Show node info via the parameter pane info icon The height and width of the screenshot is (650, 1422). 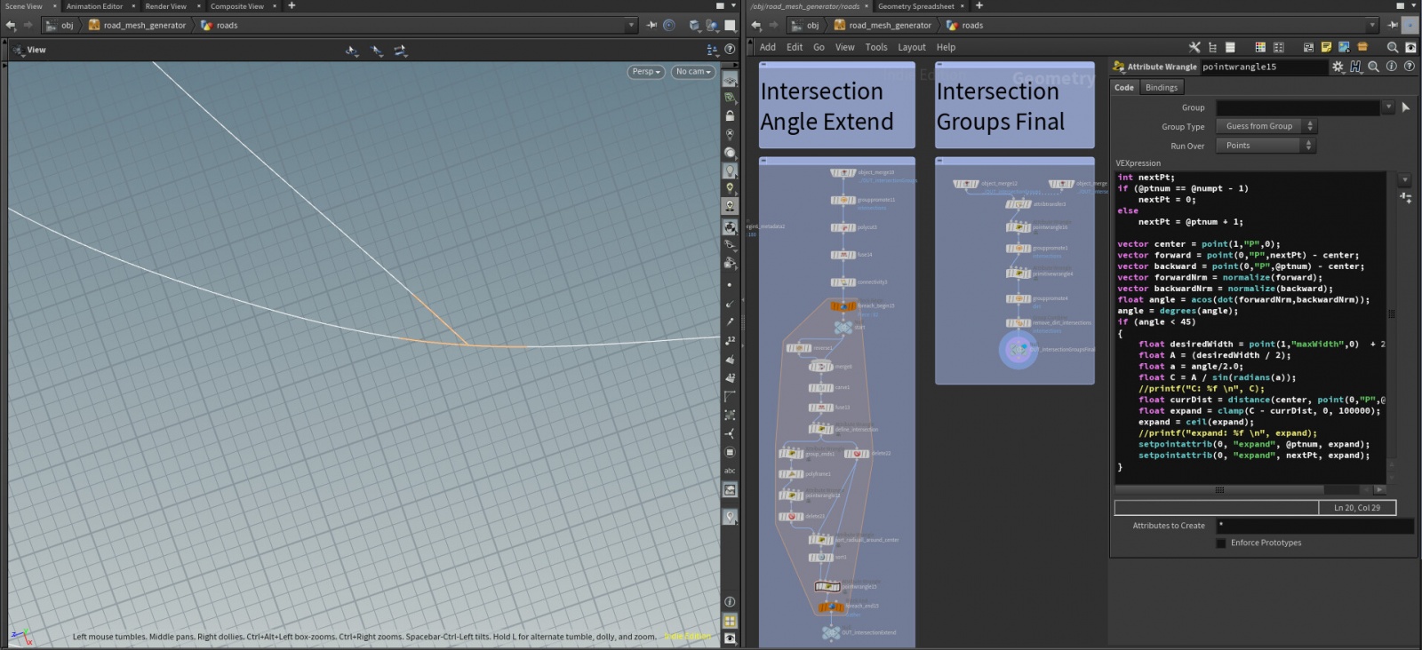tap(1391, 67)
